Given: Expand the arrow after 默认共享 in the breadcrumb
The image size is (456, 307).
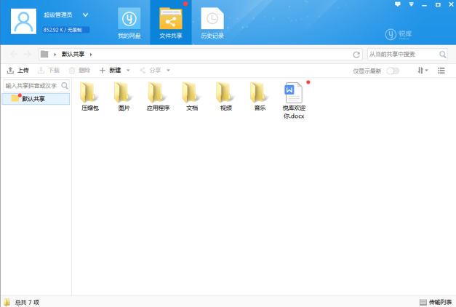Looking at the screenshot, I should click(x=91, y=55).
